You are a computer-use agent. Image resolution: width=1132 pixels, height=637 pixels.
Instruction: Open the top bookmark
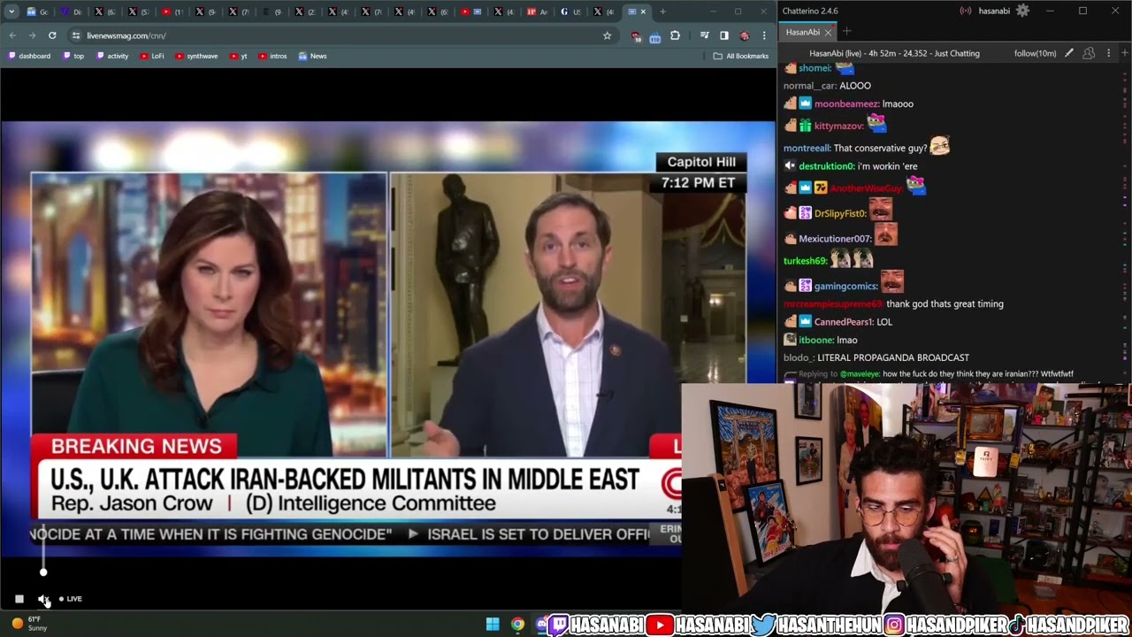tap(73, 56)
